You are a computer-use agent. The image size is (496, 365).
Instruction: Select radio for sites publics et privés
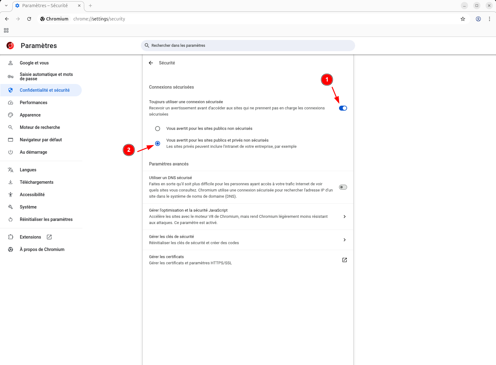158,143
